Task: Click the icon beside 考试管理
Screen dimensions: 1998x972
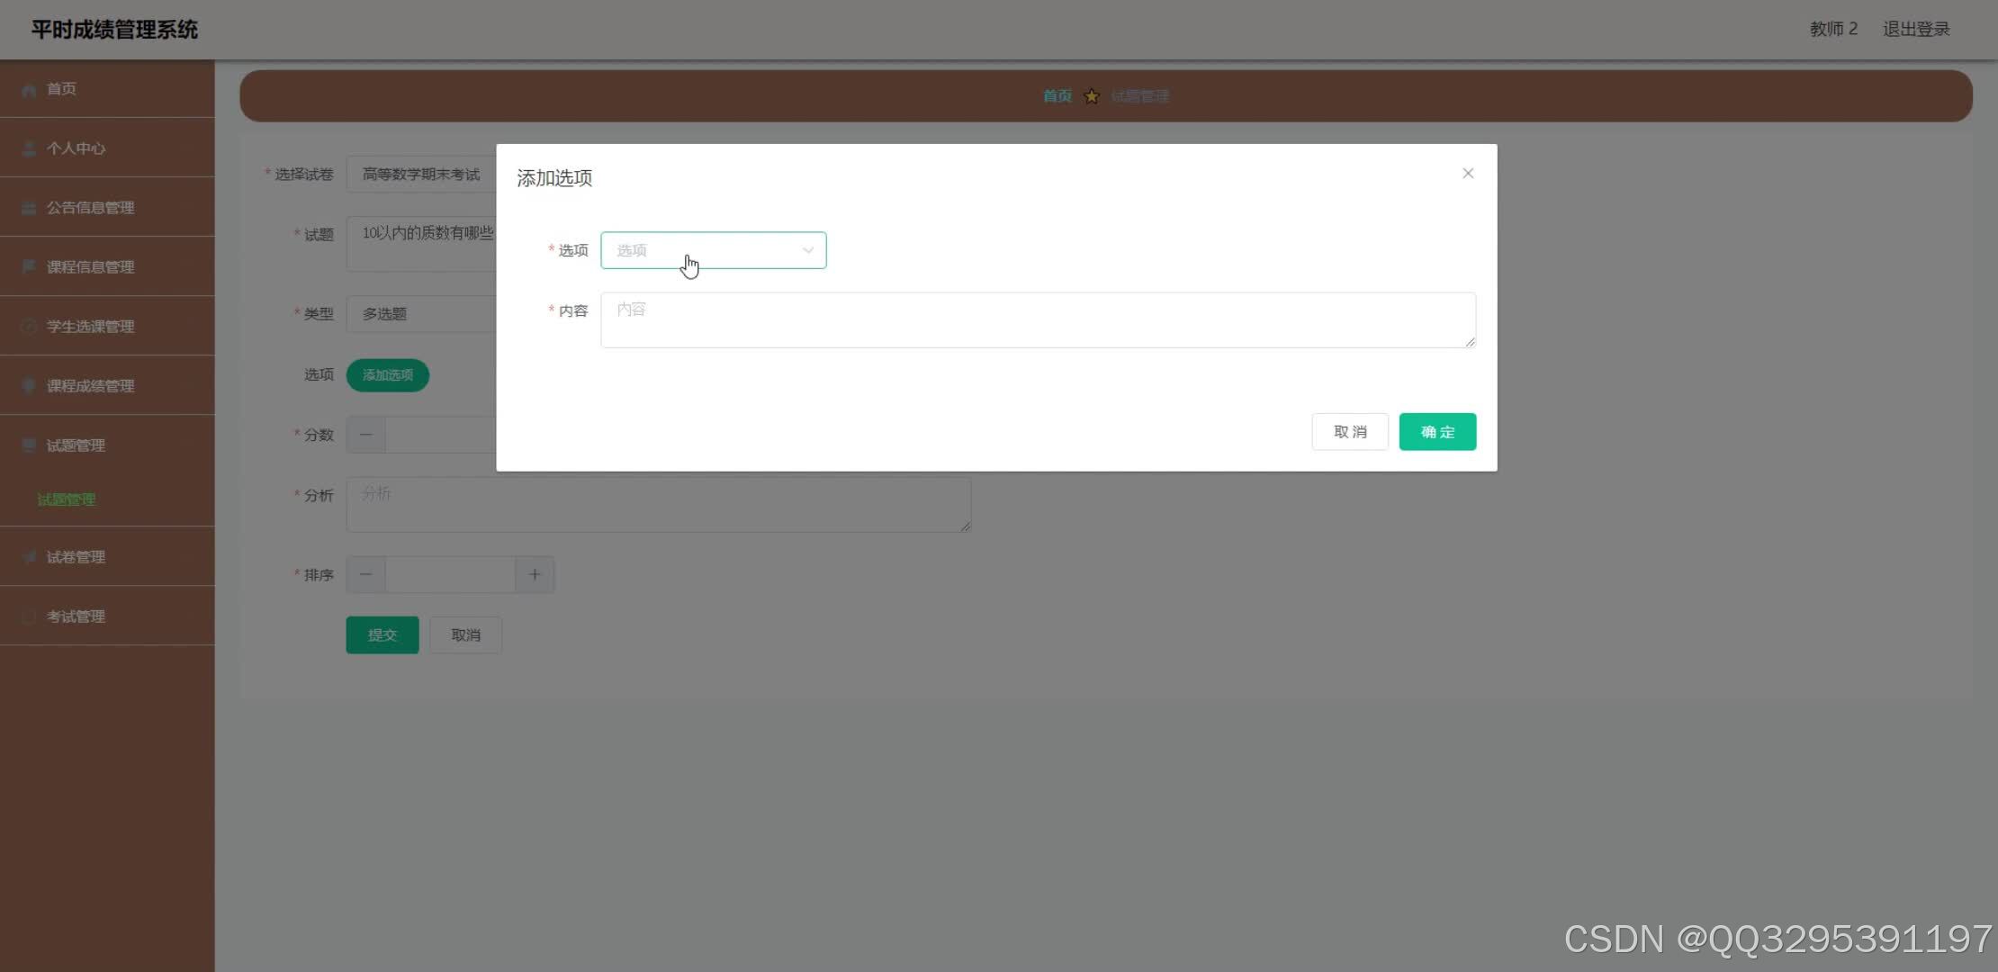Action: click(x=29, y=616)
